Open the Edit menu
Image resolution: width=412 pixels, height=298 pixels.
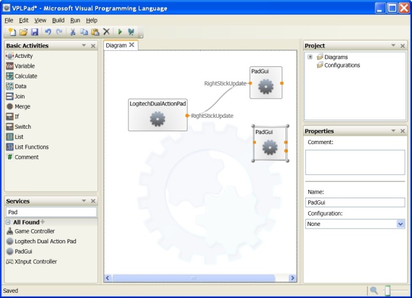click(x=24, y=20)
